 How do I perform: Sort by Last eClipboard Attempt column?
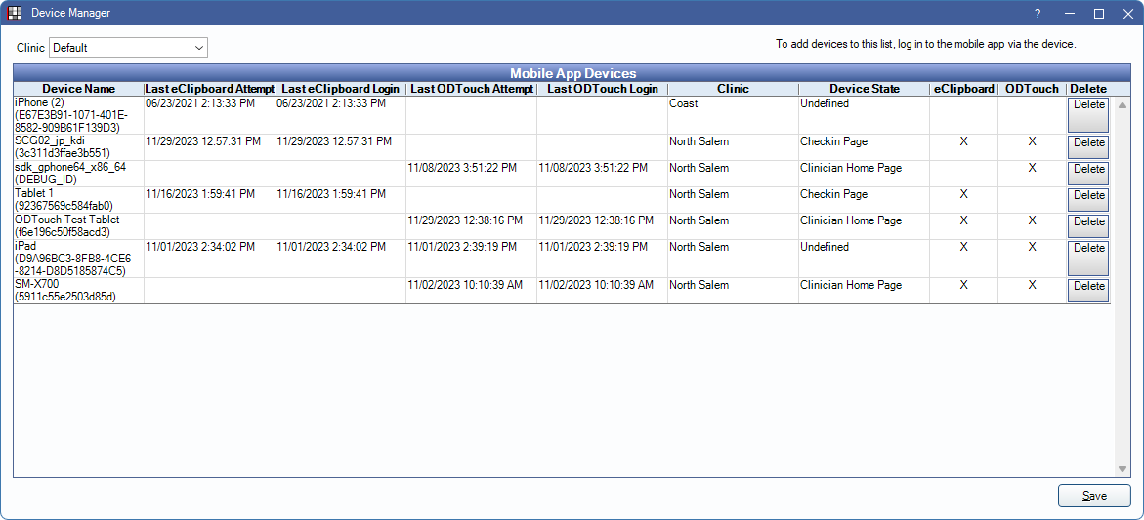[x=209, y=89]
